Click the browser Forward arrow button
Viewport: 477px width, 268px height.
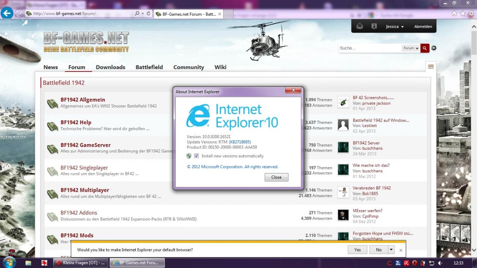19,13
